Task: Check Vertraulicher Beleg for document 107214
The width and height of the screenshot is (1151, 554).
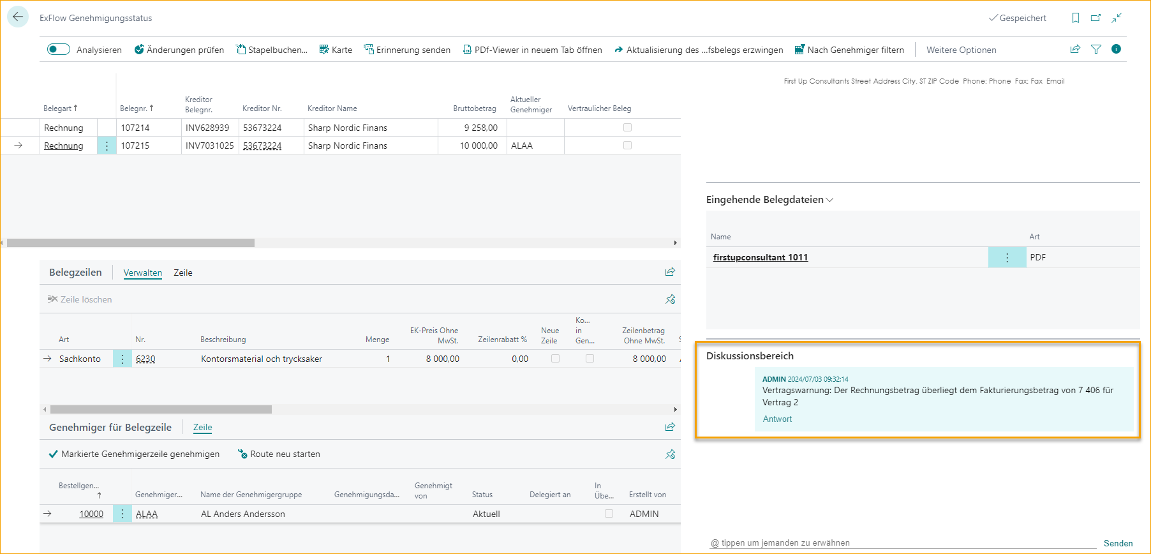Action: [627, 128]
